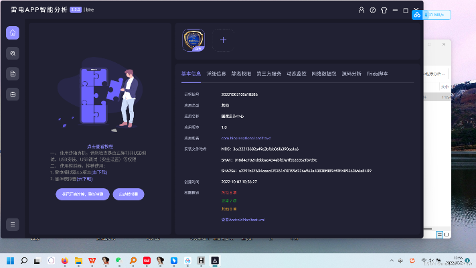Open the Home page in sidebar

pos(13,33)
